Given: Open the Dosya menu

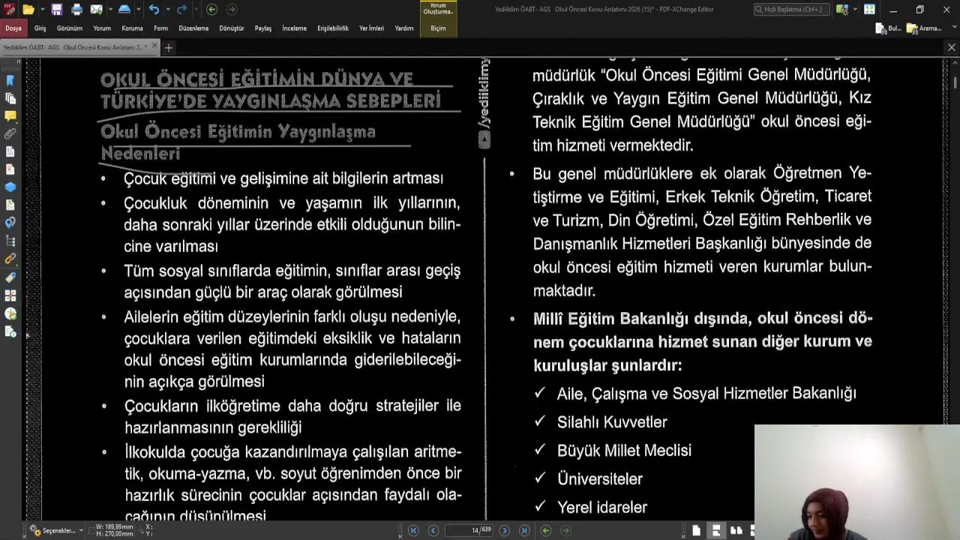Looking at the screenshot, I should pos(13,28).
